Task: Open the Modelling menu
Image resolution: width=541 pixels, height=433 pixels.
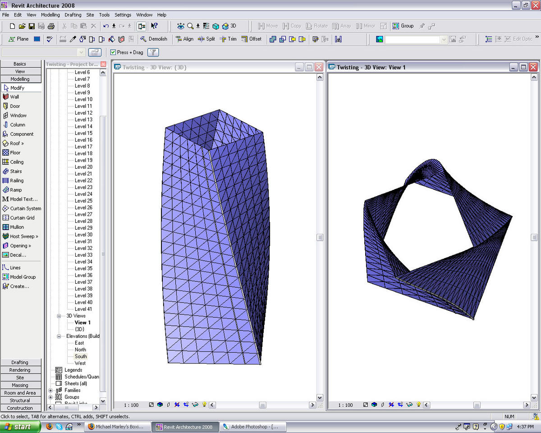Action: click(x=50, y=15)
